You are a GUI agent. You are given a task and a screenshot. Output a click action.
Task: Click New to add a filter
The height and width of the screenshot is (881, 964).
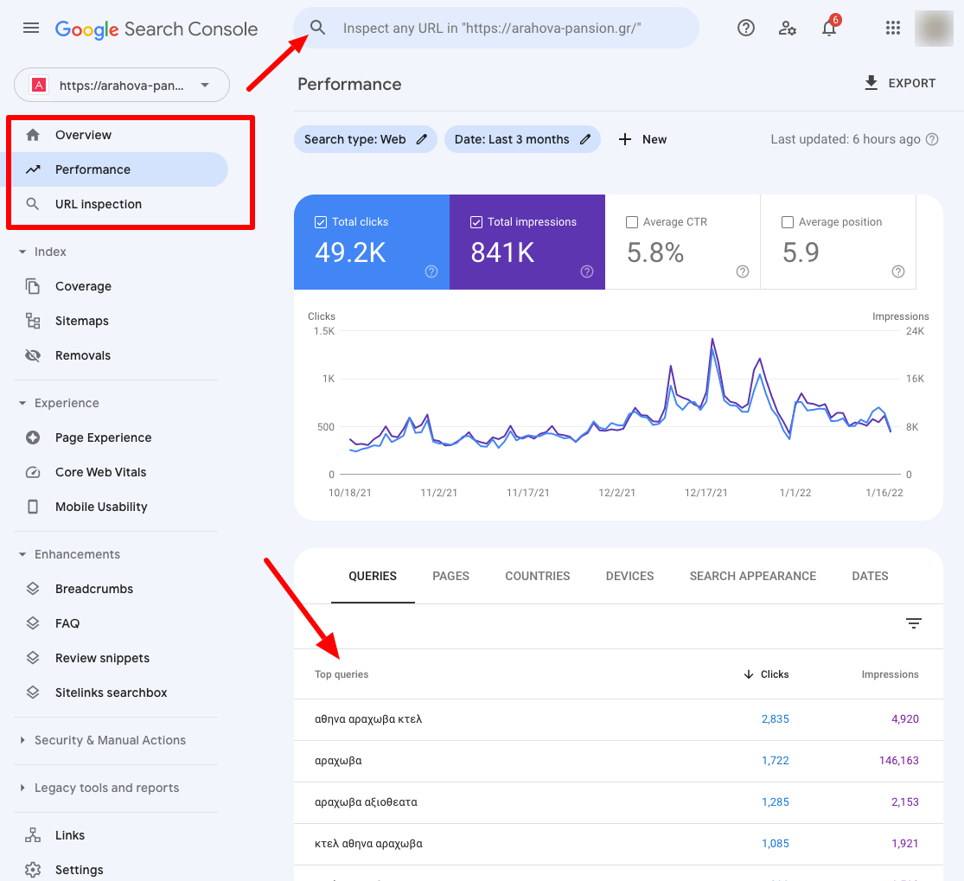654,139
